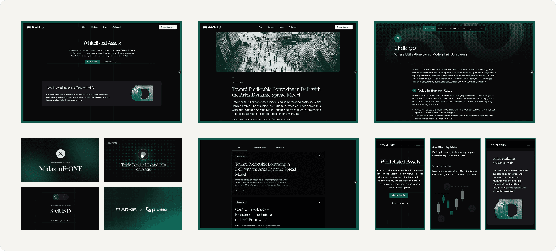Click the ARKIS logo on the collateral risk mobile screen
This screenshot has width=556, height=251.
pos(498,145)
